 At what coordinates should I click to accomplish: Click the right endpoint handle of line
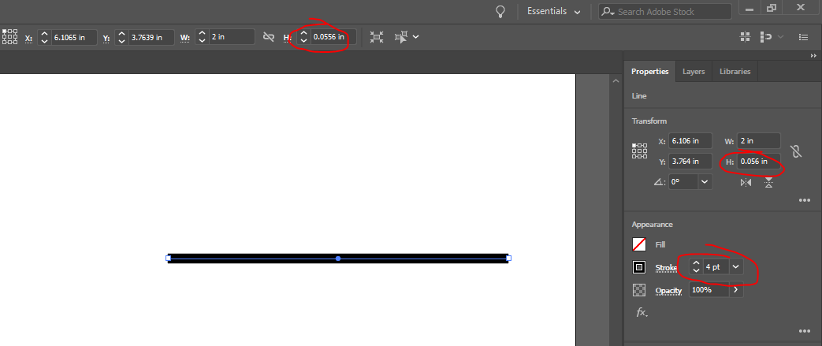[x=508, y=258]
